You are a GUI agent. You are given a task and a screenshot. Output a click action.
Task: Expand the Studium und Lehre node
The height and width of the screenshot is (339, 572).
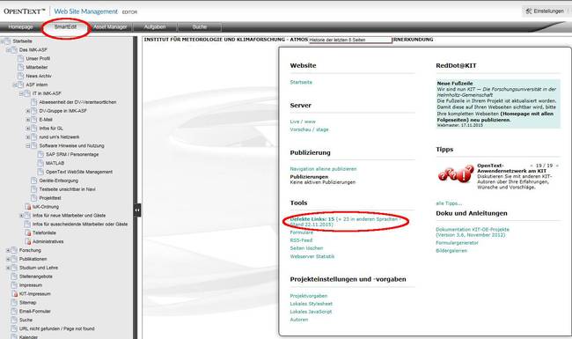tap(8, 268)
